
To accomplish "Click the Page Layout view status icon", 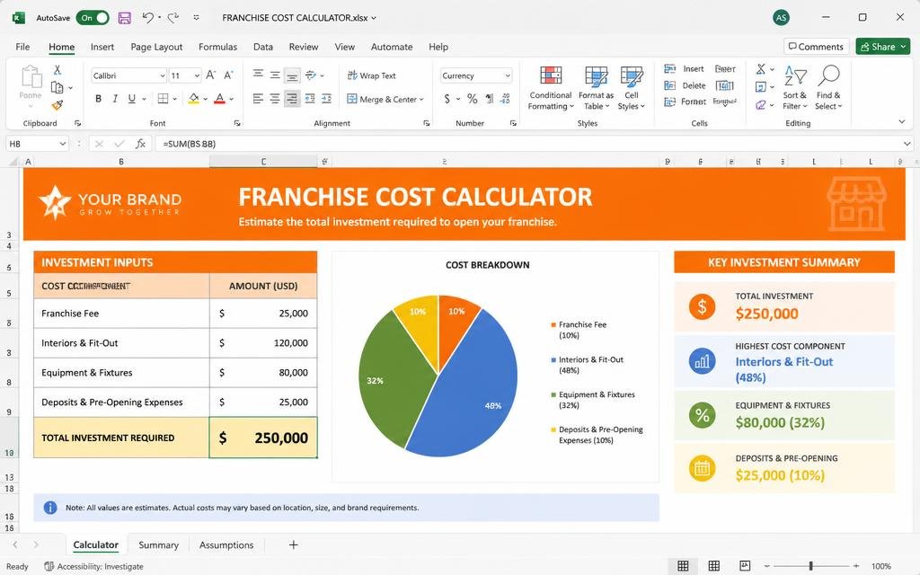I will (x=714, y=566).
